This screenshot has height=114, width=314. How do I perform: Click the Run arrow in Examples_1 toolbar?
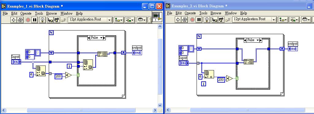coord(13,20)
